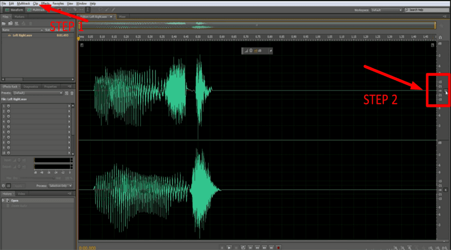
Task: Click the pin icon on amplitude HUD
Action: pyautogui.click(x=270, y=51)
